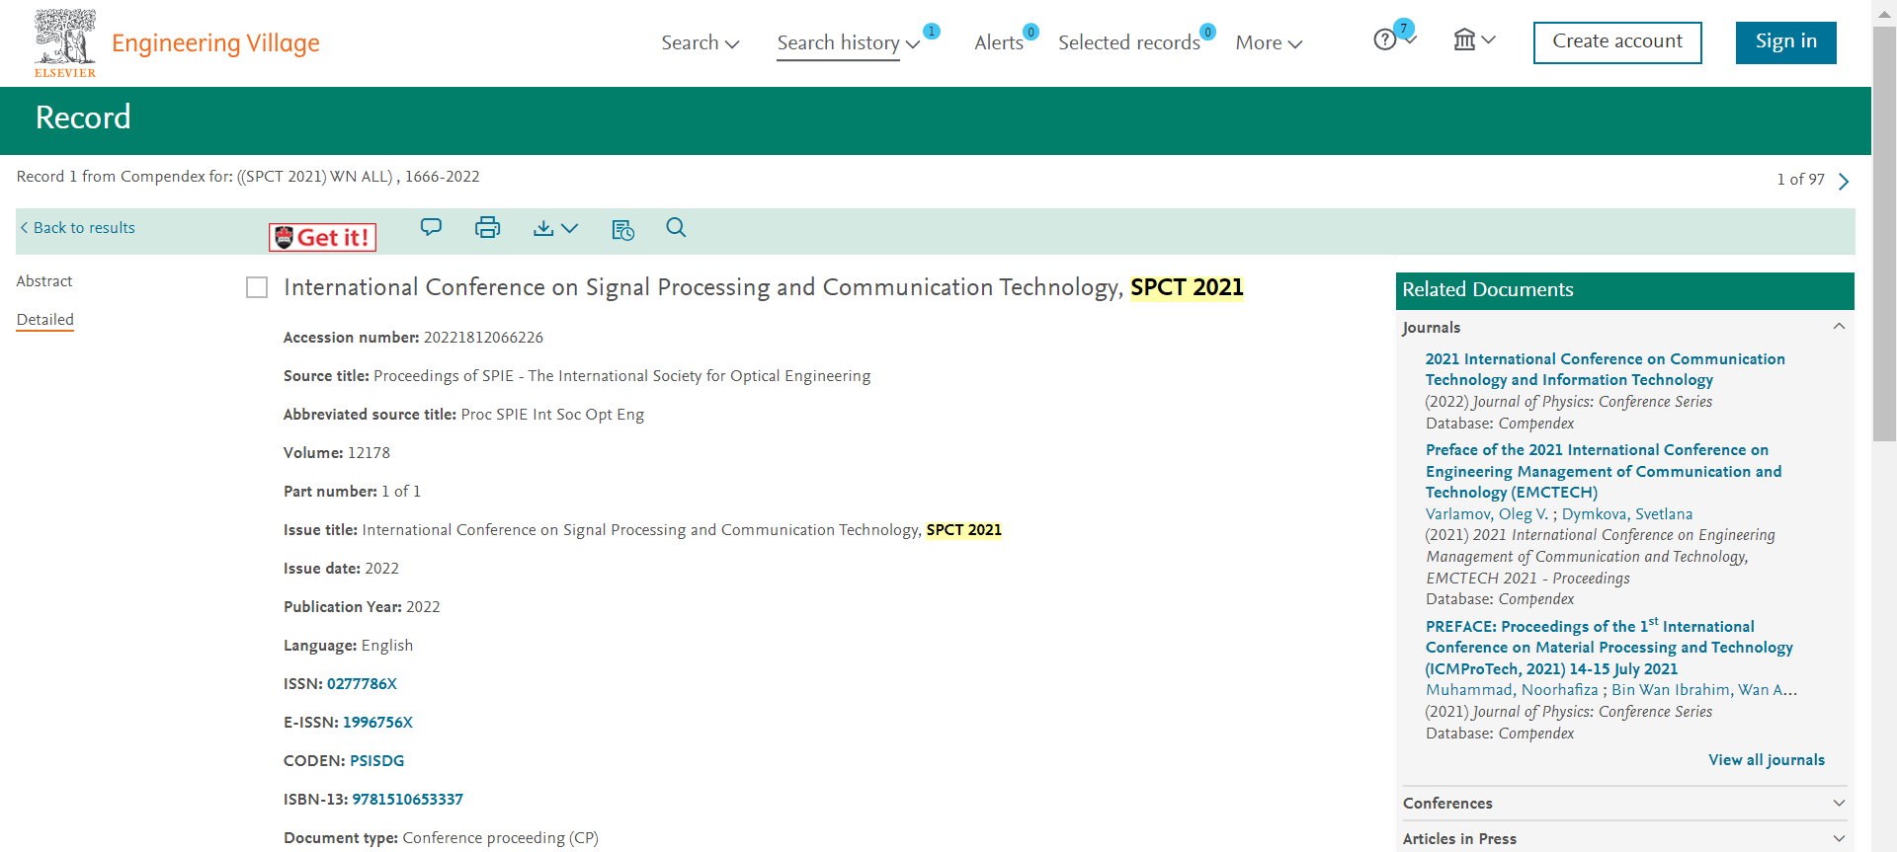Switch to the Detailed view
Viewport: 1897px width, 852px height.
pyautogui.click(x=45, y=320)
